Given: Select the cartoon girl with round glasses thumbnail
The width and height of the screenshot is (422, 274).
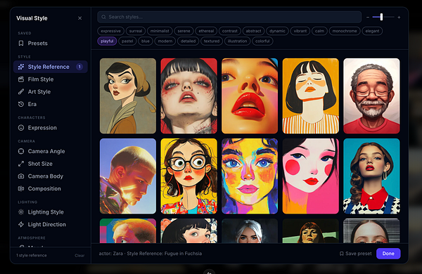Looking at the screenshot, I should (x=188, y=176).
